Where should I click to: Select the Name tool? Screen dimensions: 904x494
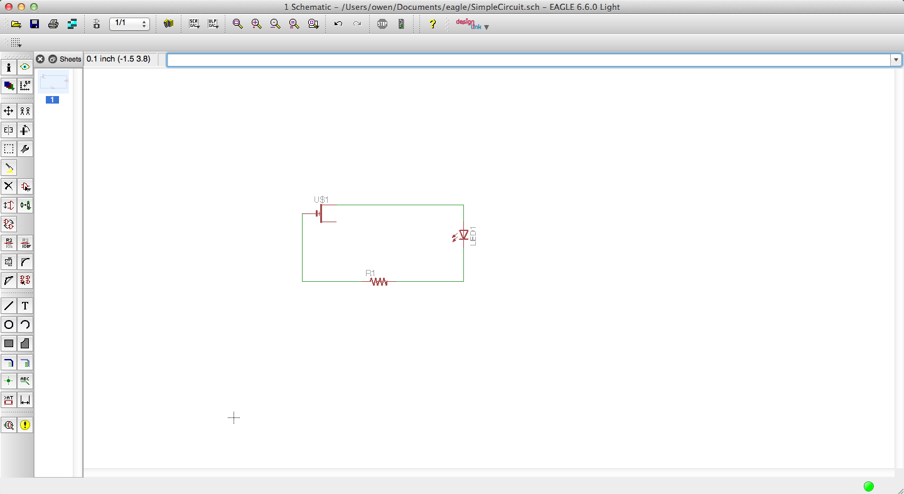(x=9, y=243)
